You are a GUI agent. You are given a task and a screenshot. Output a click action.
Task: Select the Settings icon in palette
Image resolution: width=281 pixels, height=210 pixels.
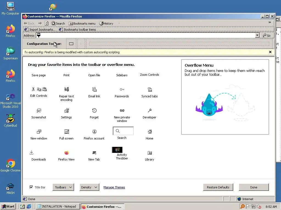66,110
